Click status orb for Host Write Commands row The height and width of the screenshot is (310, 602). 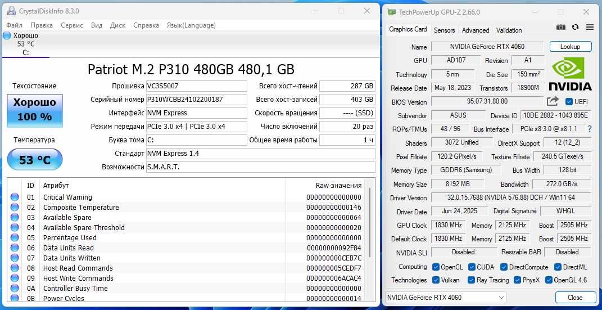click(15, 278)
